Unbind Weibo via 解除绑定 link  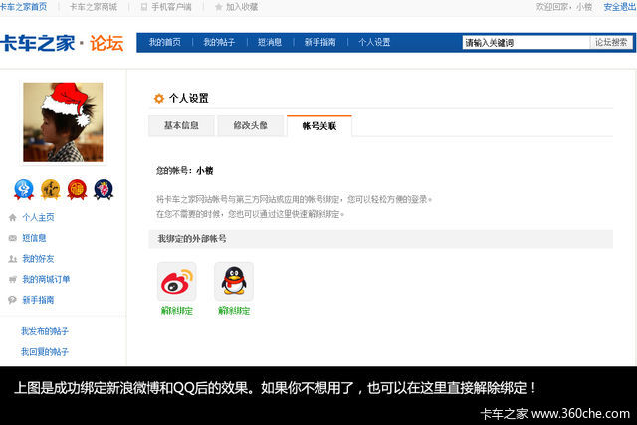click(x=176, y=311)
